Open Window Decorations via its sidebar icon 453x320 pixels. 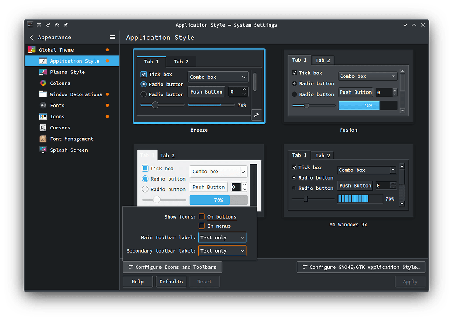click(x=42, y=94)
